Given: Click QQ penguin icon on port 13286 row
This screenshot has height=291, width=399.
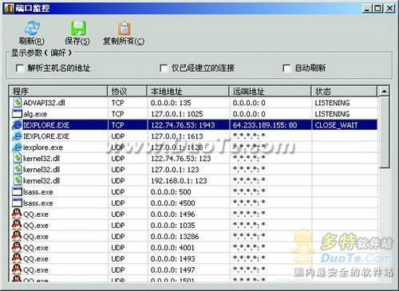Looking at the screenshot, I should [17, 236].
